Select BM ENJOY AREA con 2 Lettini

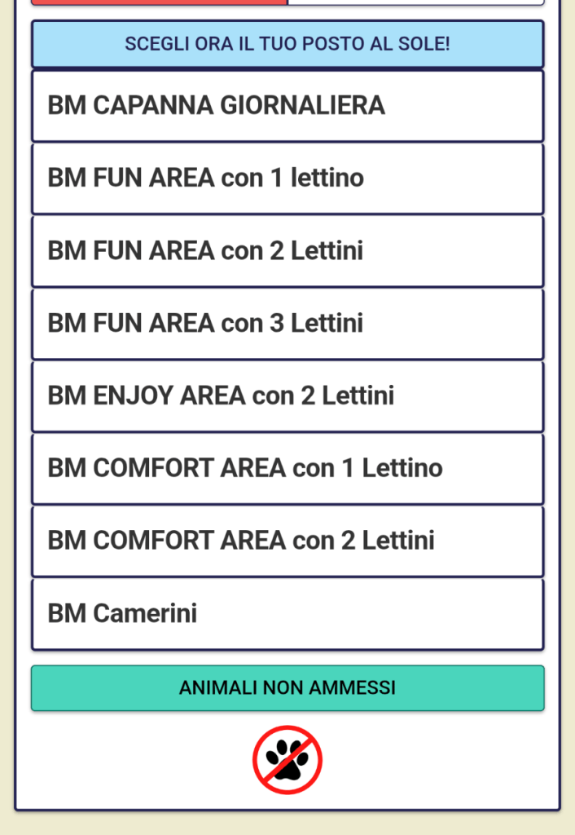(287, 396)
